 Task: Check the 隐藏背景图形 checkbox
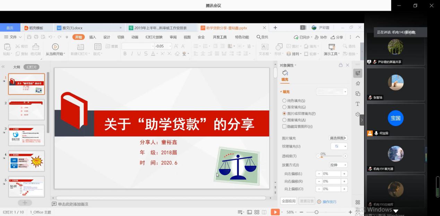(284, 127)
